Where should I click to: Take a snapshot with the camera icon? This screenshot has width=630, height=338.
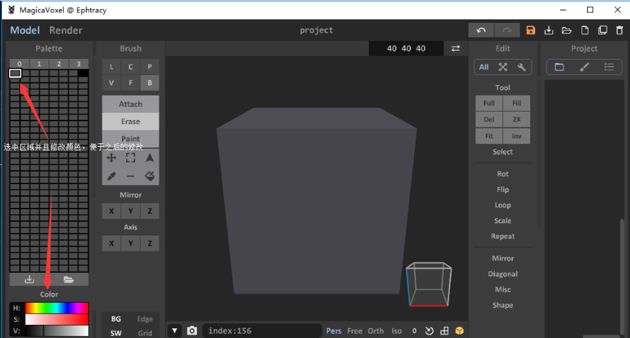(192, 331)
